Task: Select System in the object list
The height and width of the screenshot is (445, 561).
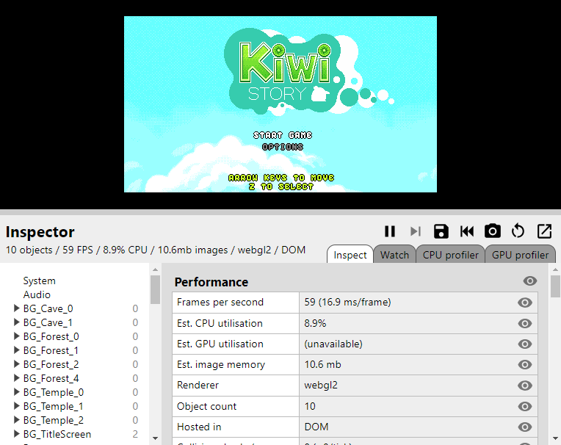Action: click(x=40, y=281)
